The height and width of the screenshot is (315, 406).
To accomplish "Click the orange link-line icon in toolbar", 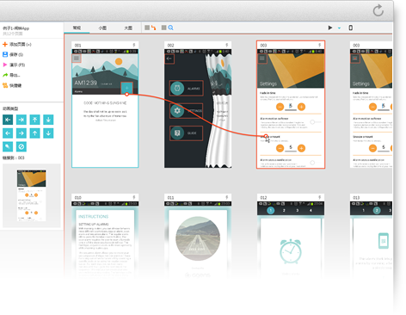I will point(154,28).
